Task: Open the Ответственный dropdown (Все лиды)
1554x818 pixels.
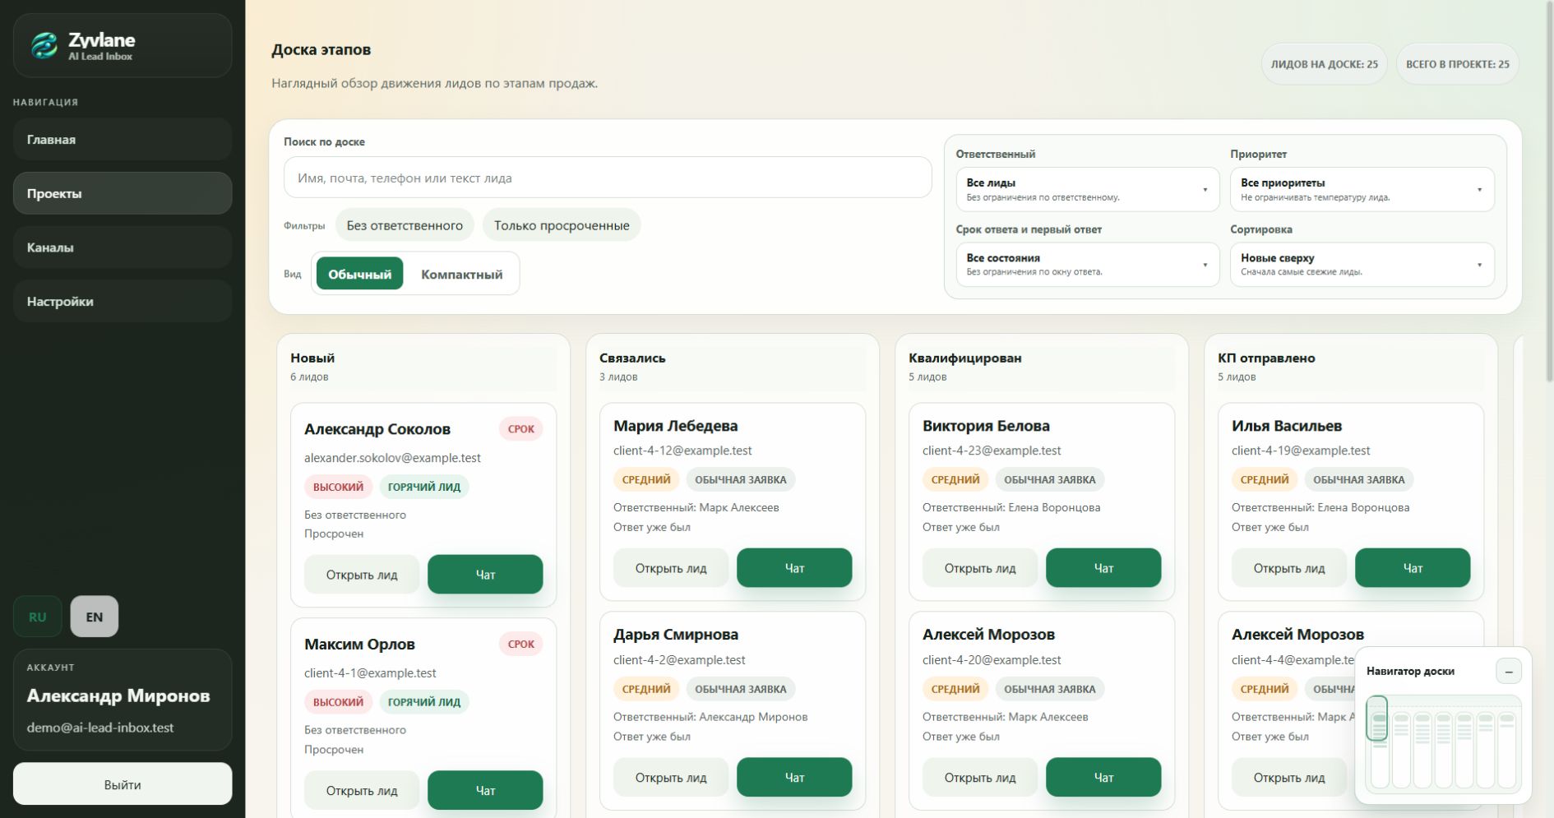Action: pyautogui.click(x=1087, y=189)
